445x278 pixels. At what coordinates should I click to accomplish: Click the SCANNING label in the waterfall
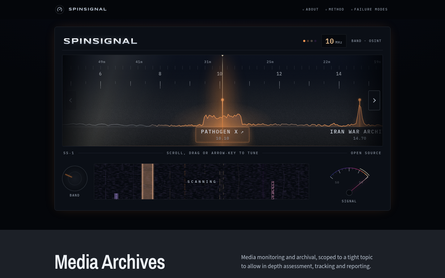(x=202, y=182)
